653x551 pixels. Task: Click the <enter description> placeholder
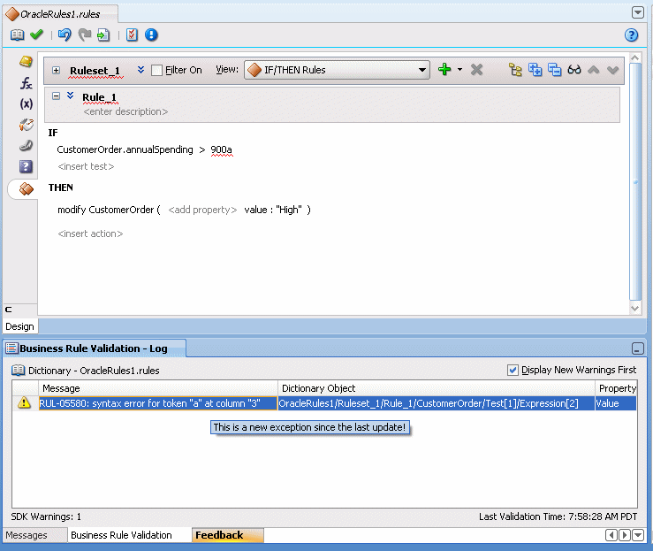click(x=125, y=111)
